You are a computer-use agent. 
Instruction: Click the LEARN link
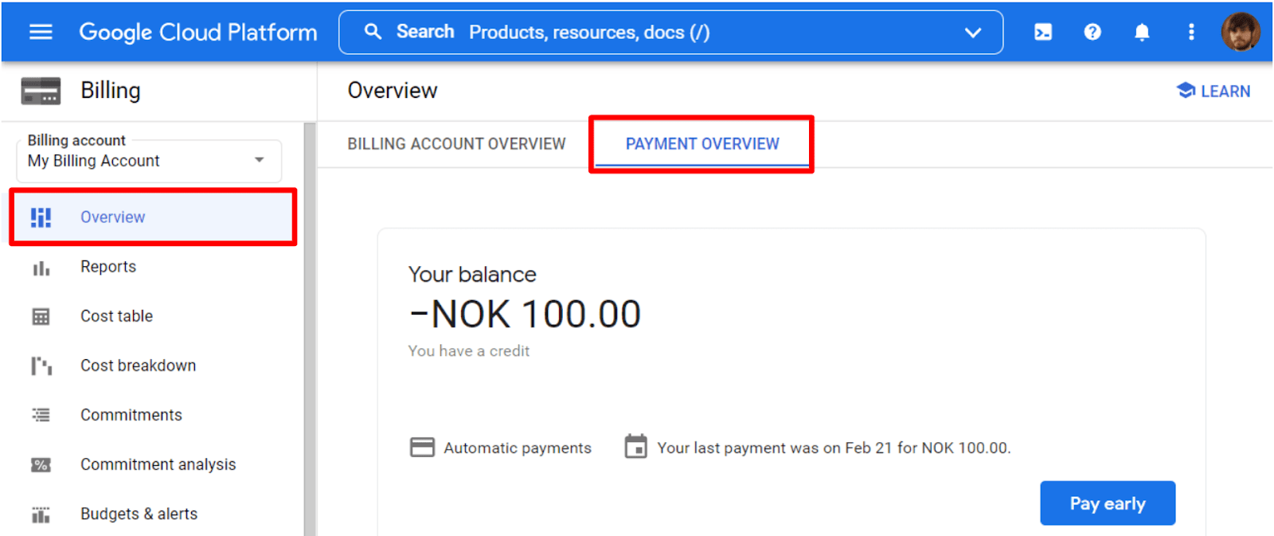coord(1213,91)
